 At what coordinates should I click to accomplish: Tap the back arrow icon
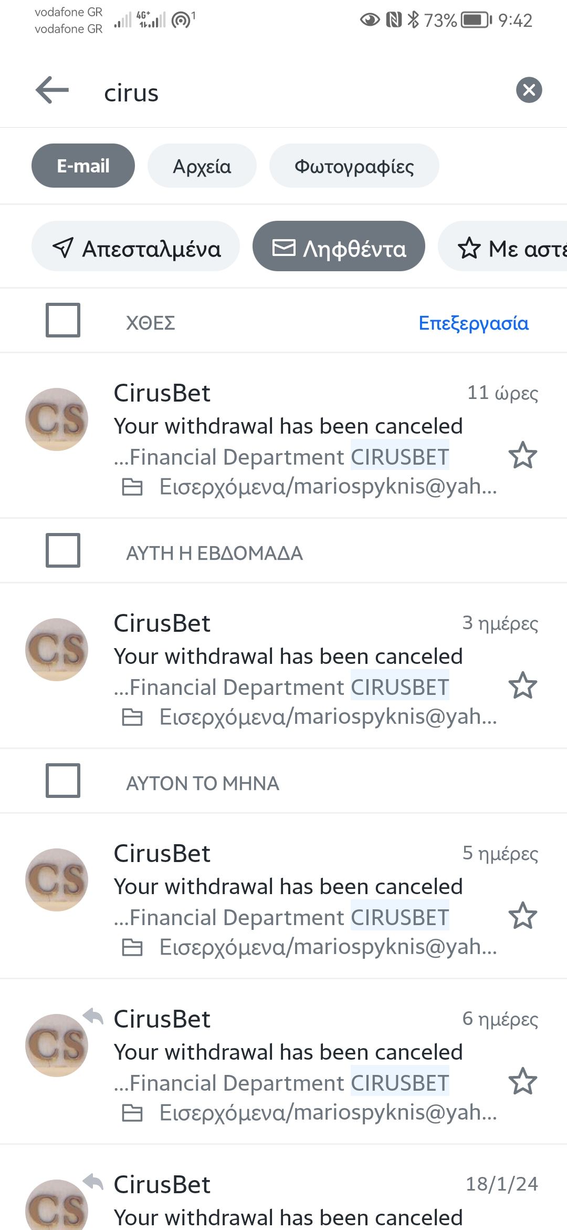point(52,90)
